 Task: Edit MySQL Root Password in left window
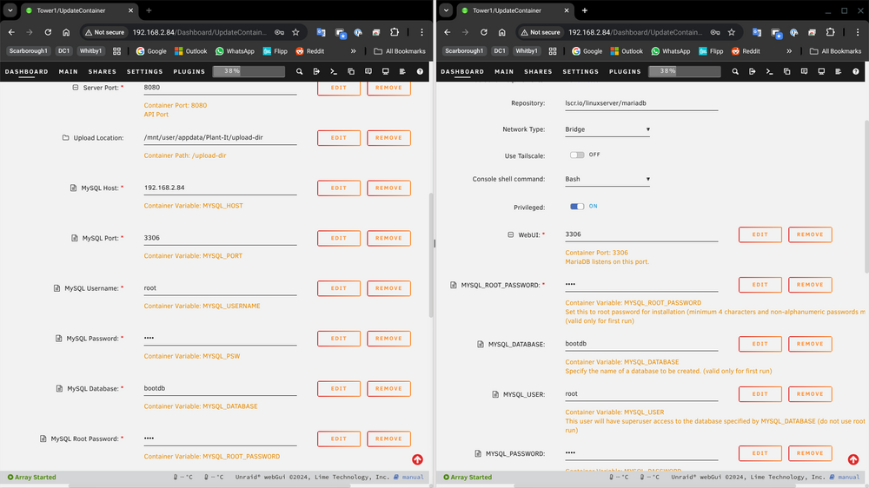pyautogui.click(x=339, y=439)
